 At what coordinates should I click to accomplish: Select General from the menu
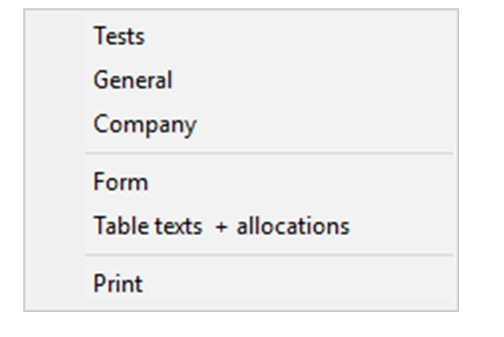click(x=133, y=81)
